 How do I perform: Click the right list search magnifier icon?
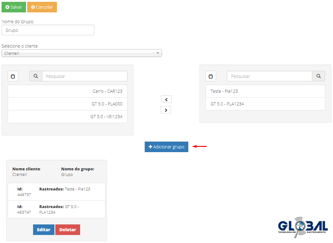pyautogui.click(x=318, y=76)
